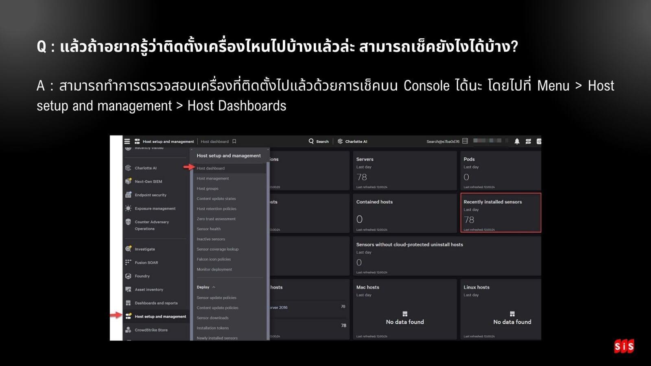Select Zero trust assessment
651x366 pixels.
click(216, 219)
